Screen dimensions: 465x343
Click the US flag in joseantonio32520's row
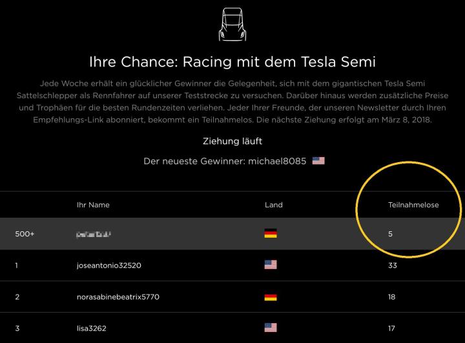coord(271,265)
